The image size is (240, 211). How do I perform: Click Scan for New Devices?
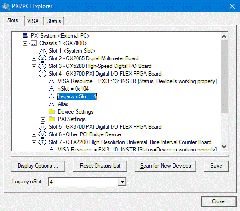(165, 166)
